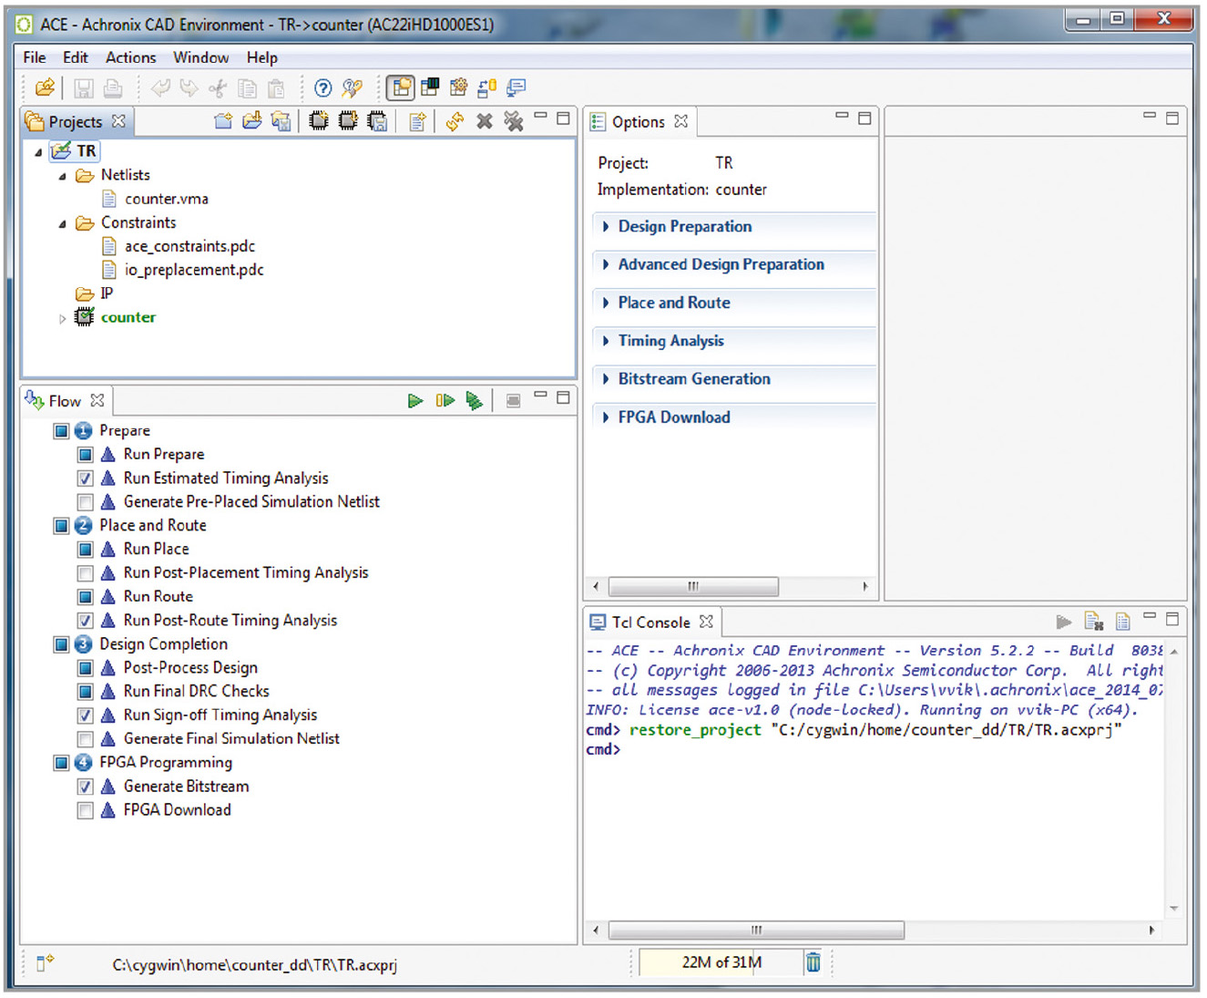Screen dimensions: 1207x998
Task: Click the Load Project icon in Projects panel
Action: [x=252, y=121]
